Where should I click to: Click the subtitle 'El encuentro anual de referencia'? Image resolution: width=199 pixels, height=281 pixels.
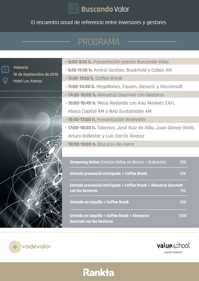coord(99,22)
